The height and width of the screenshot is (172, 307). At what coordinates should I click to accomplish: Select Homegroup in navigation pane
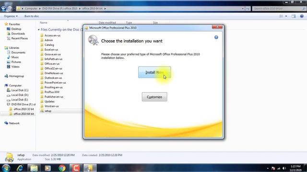click(x=16, y=76)
